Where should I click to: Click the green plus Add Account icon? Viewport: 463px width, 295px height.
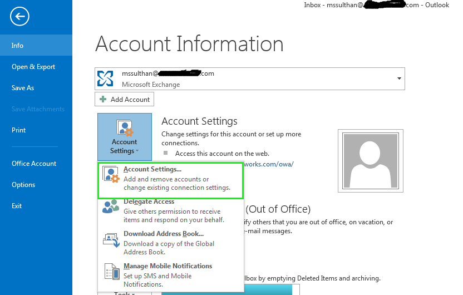(x=103, y=99)
